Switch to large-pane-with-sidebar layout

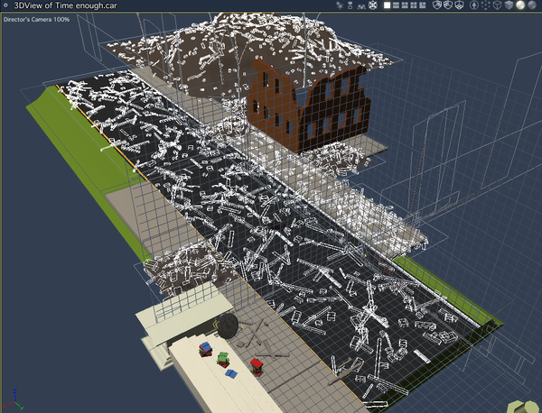(423, 5)
